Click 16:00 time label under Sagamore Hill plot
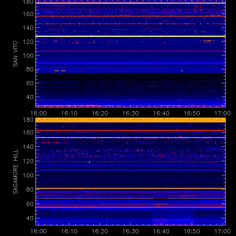Viewport: 236px width, 236px height. [x=39, y=231]
